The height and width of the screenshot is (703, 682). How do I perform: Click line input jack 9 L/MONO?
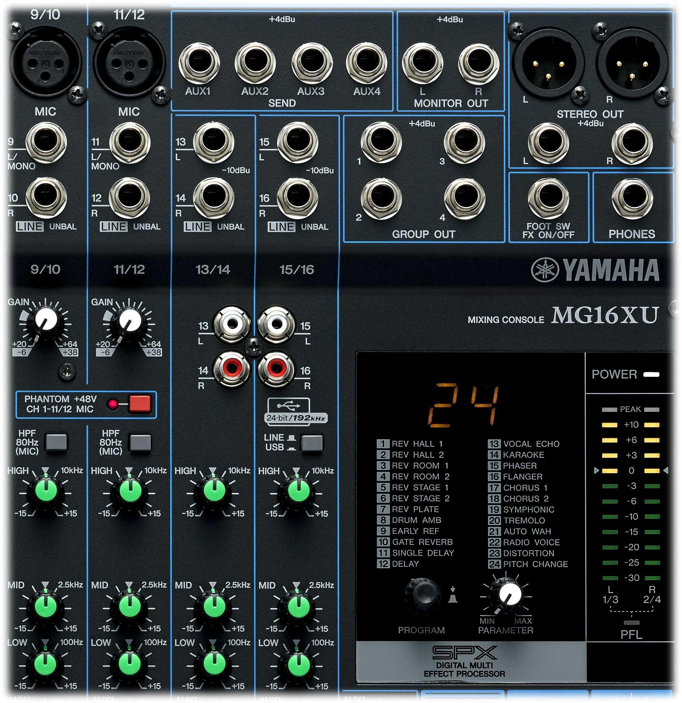(46, 142)
